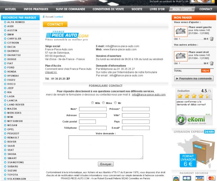This screenshot has width=217, height=181.
Task: Open Conditions de Vente page
Action: tap(108, 9)
